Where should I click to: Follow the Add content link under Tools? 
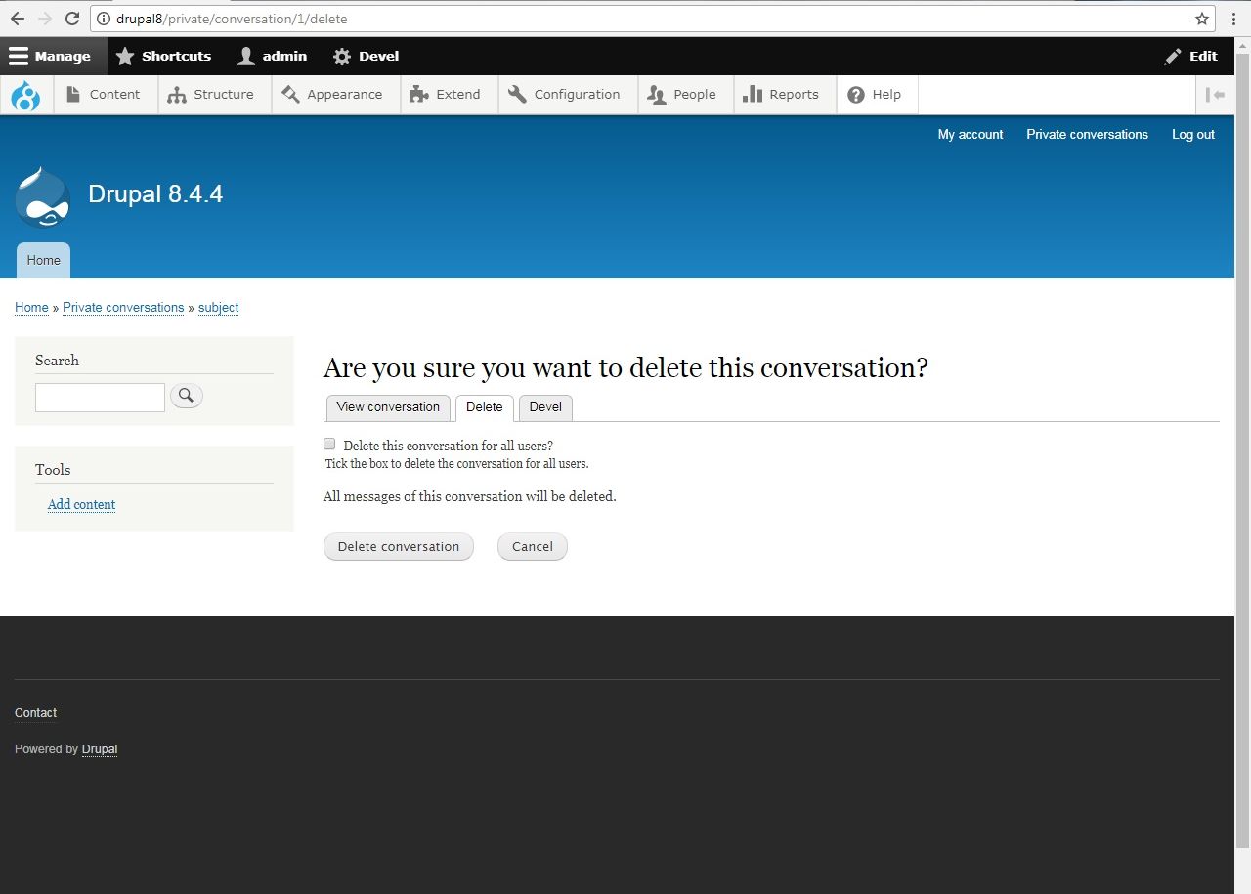point(81,504)
